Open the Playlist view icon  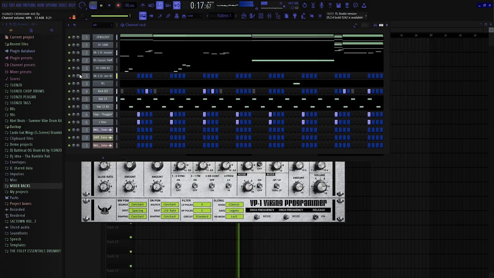[244, 16]
